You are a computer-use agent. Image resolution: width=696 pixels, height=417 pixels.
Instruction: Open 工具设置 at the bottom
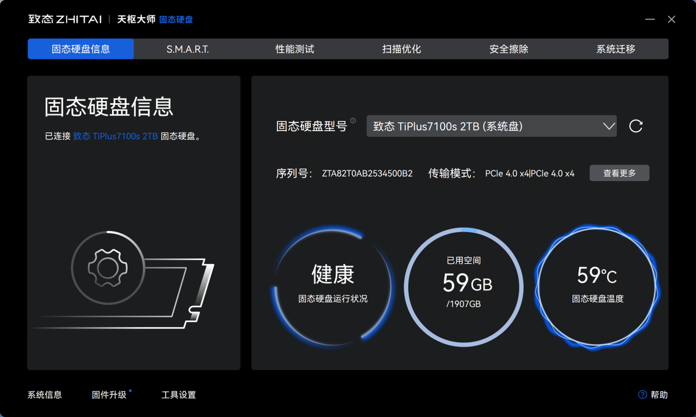coord(179,395)
